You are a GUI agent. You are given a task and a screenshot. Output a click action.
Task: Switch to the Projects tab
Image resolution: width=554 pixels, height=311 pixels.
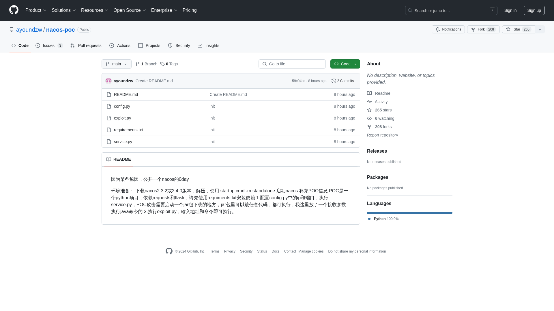coord(149,45)
